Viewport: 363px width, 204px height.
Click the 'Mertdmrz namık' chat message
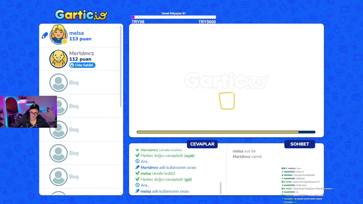(x=247, y=156)
